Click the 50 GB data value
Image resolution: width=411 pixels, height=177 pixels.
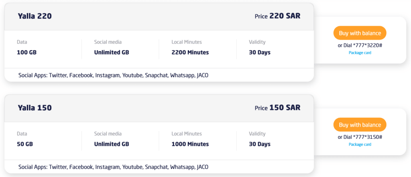[x=25, y=144]
